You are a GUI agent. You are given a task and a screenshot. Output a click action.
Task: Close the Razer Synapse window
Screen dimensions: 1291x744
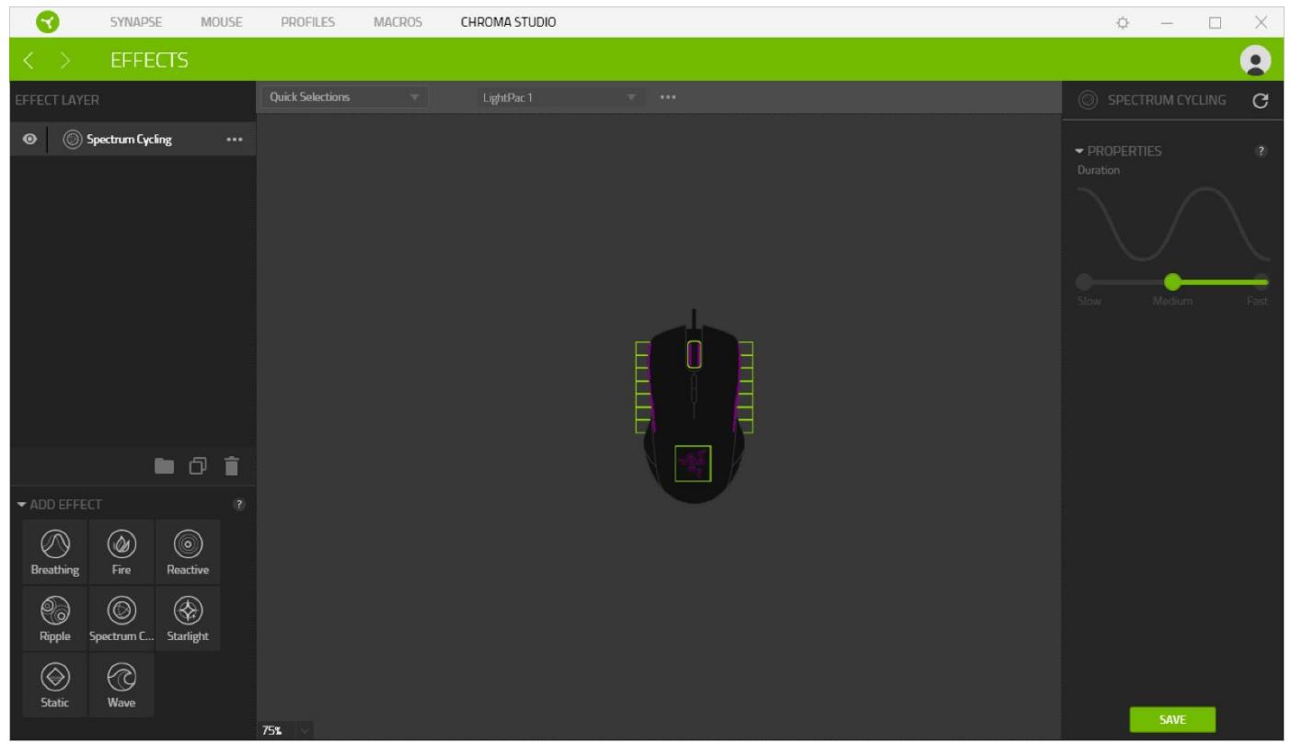point(1261,22)
